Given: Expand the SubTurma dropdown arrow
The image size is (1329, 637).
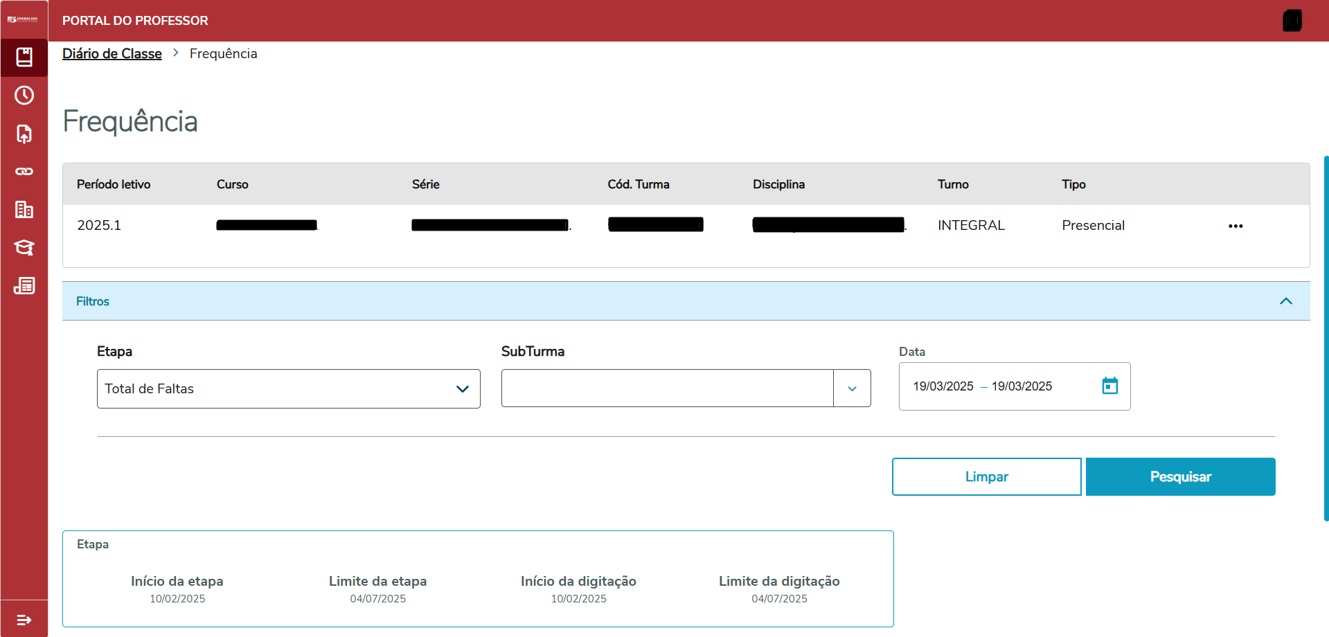Looking at the screenshot, I should [x=852, y=389].
